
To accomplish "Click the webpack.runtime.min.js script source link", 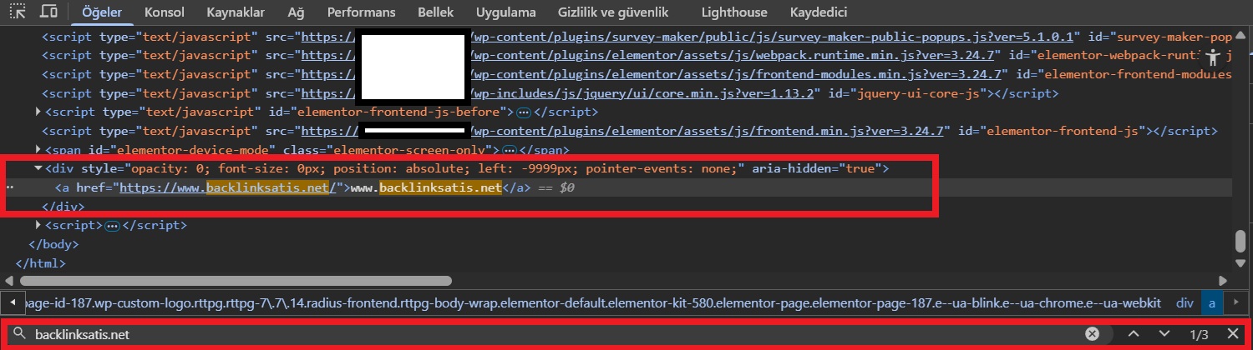I will pyautogui.click(x=733, y=55).
